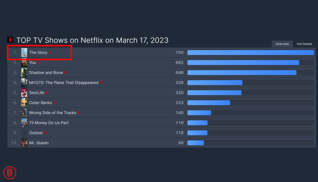Click the Netflix N icon beside Outlast
Image resolution: width=318 pixels, height=182 pixels.
45,133
